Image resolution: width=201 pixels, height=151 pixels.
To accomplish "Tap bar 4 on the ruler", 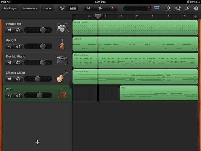I will point(121,16).
